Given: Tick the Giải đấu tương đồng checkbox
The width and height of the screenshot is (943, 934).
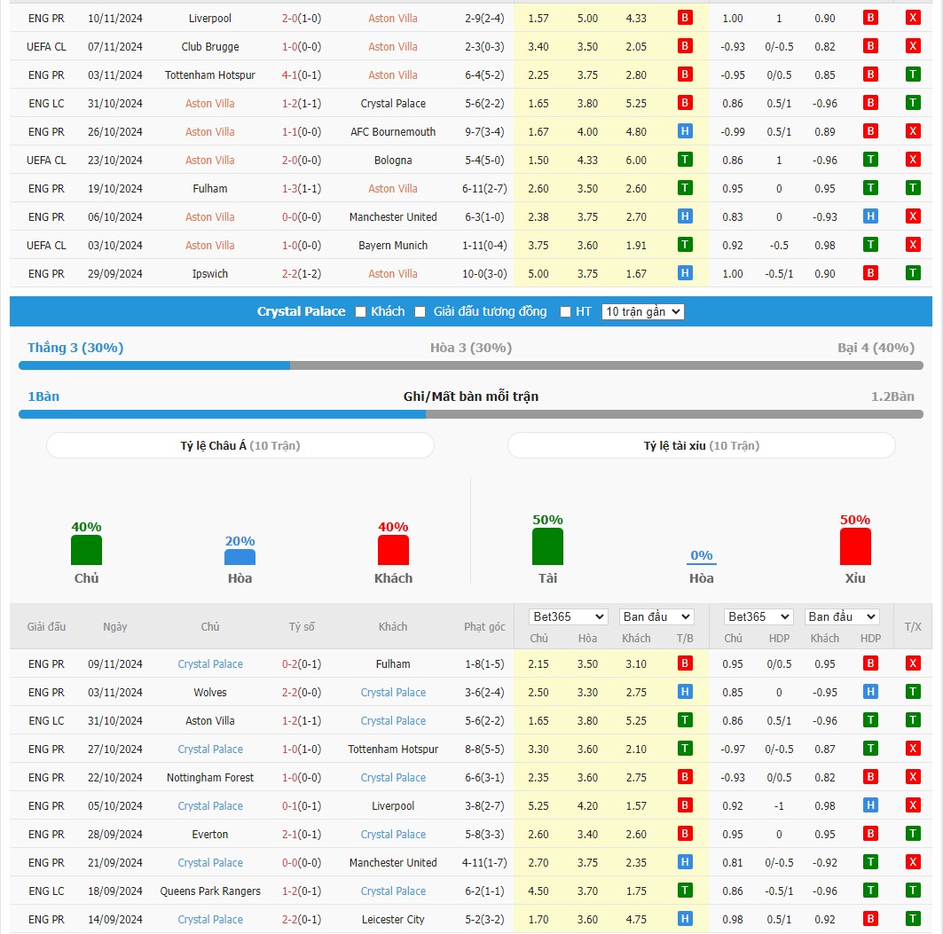Looking at the screenshot, I should pyautogui.click(x=420, y=311).
